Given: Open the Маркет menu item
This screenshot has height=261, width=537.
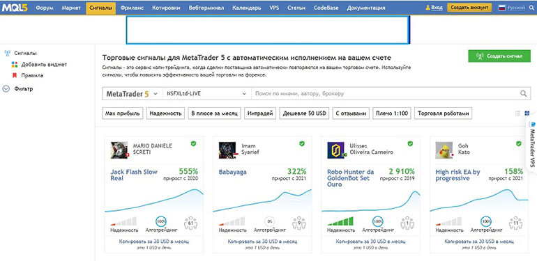Looking at the screenshot, I should coord(71,8).
